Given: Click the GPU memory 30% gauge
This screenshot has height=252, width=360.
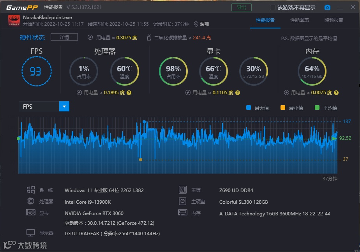Looking at the screenshot, I should point(254,71).
